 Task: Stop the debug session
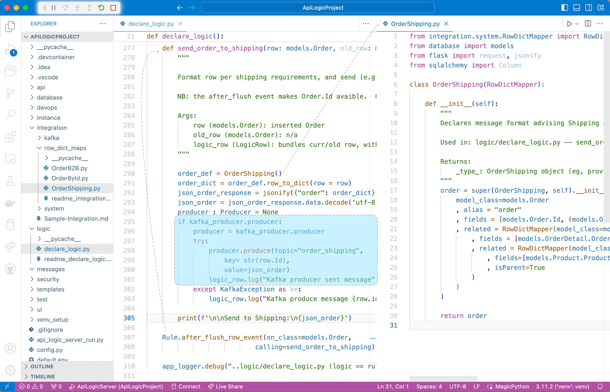113,8
